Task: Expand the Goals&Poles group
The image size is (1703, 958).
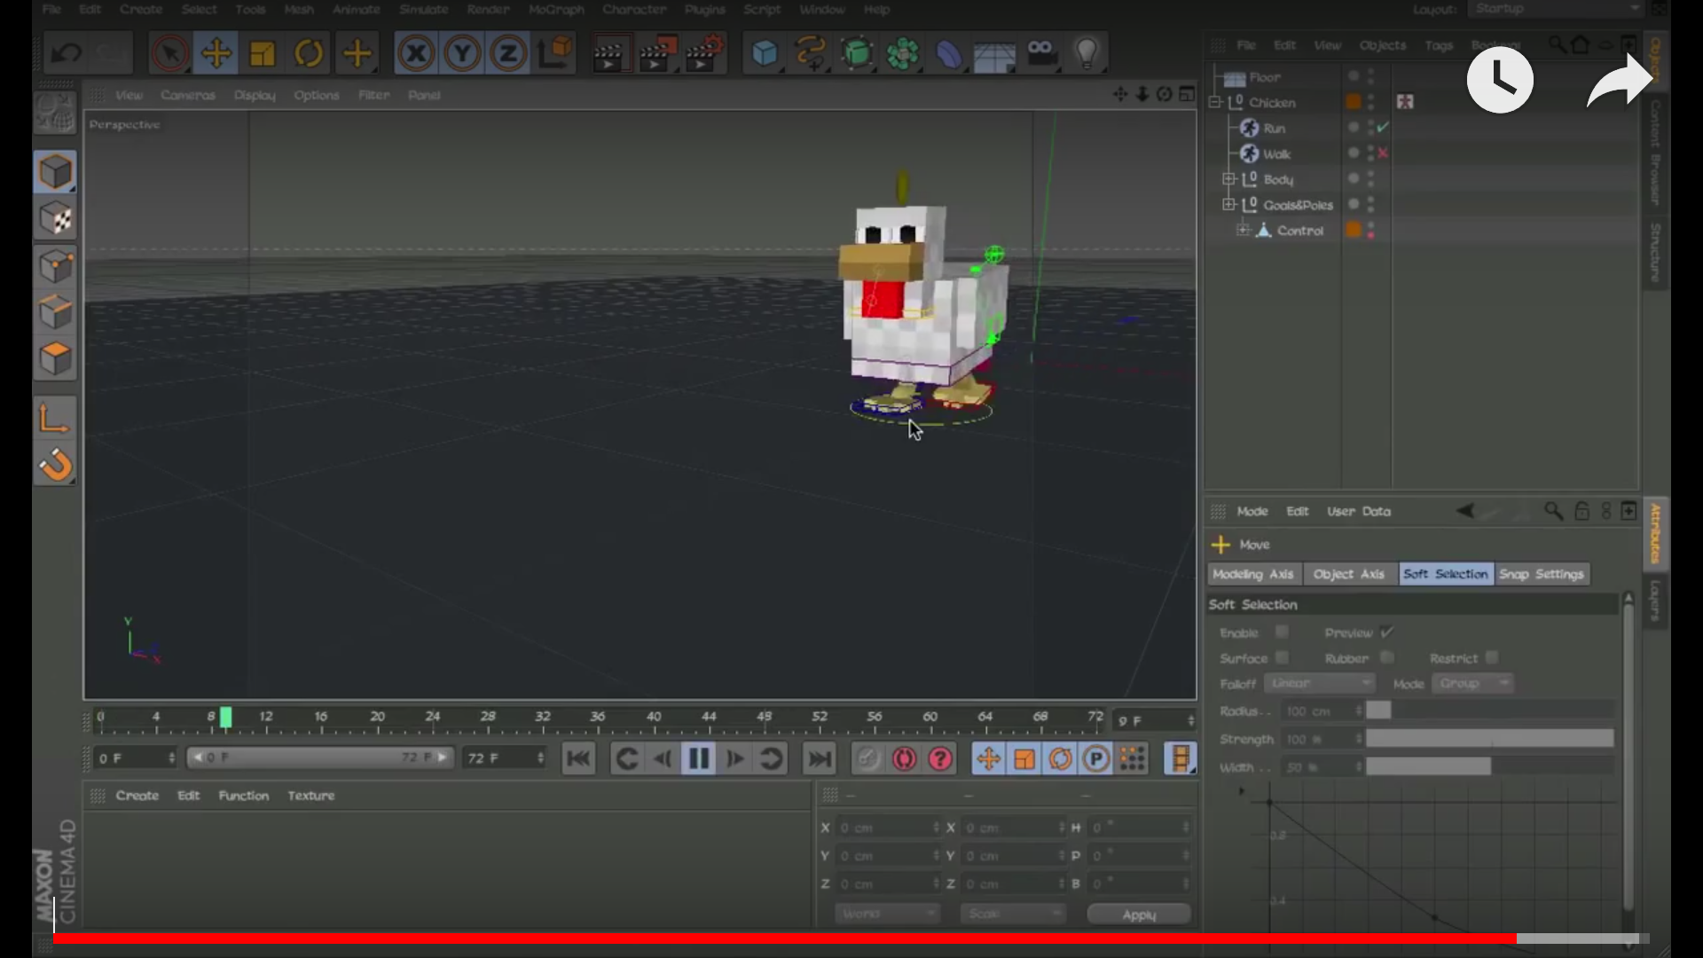Action: (1229, 205)
